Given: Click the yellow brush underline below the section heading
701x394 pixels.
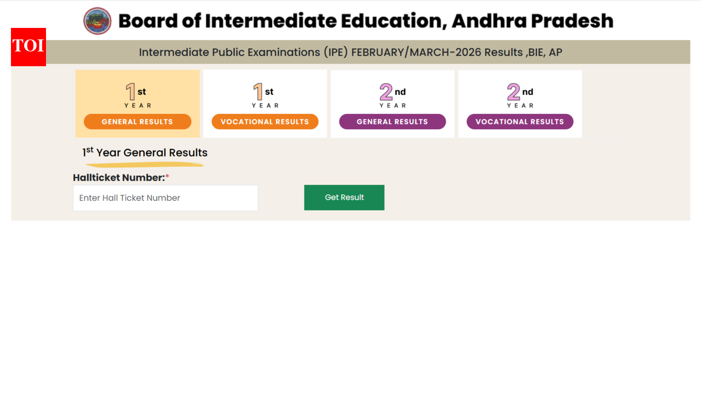Looking at the screenshot, I should pos(145,164).
